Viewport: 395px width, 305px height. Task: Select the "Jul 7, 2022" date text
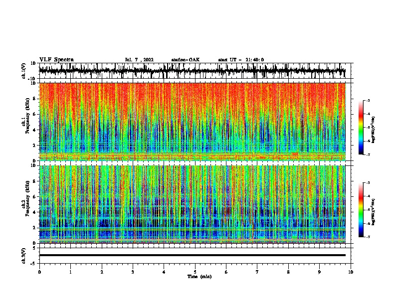pyautogui.click(x=139, y=60)
